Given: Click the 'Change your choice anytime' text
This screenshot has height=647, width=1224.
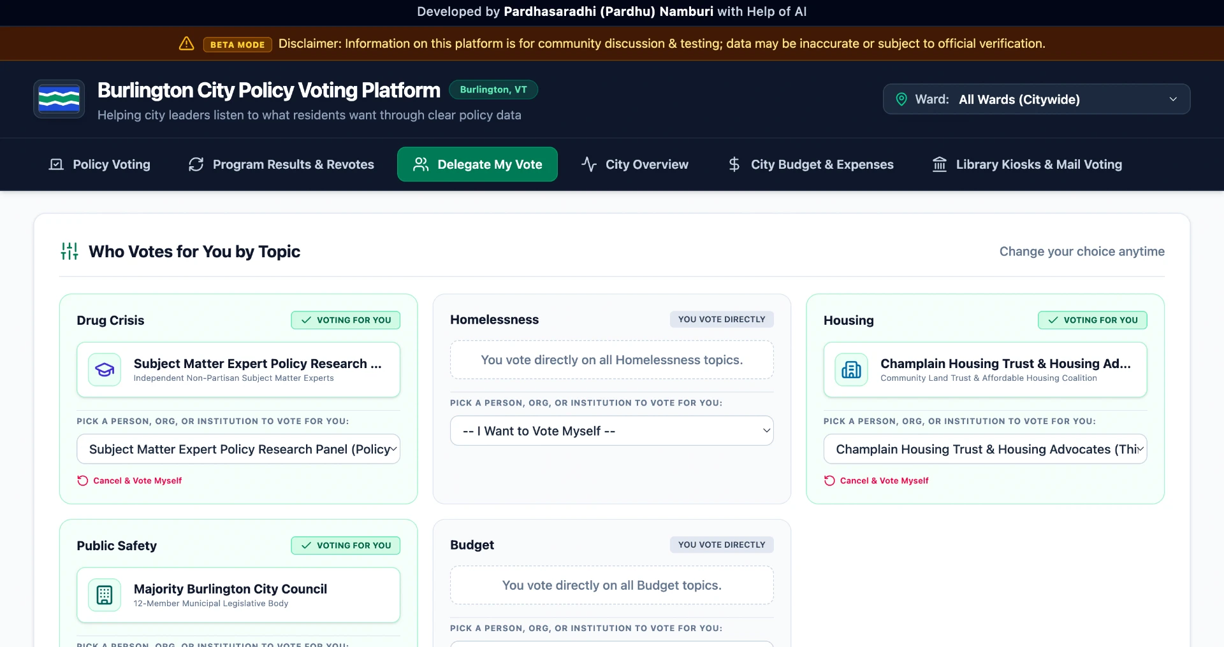Looking at the screenshot, I should tap(1082, 252).
